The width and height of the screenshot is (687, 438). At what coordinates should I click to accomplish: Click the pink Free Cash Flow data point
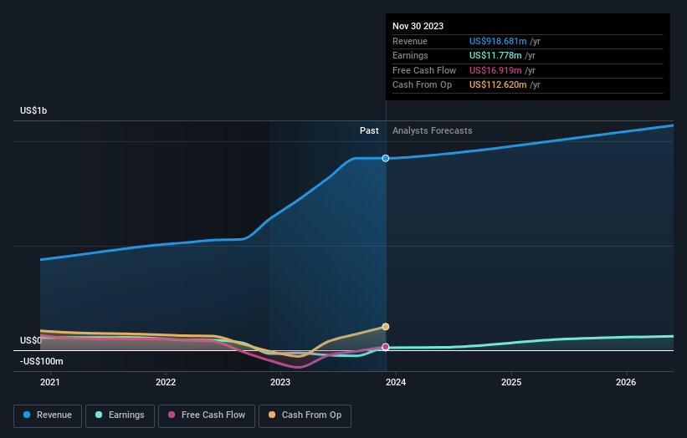pyautogui.click(x=386, y=347)
